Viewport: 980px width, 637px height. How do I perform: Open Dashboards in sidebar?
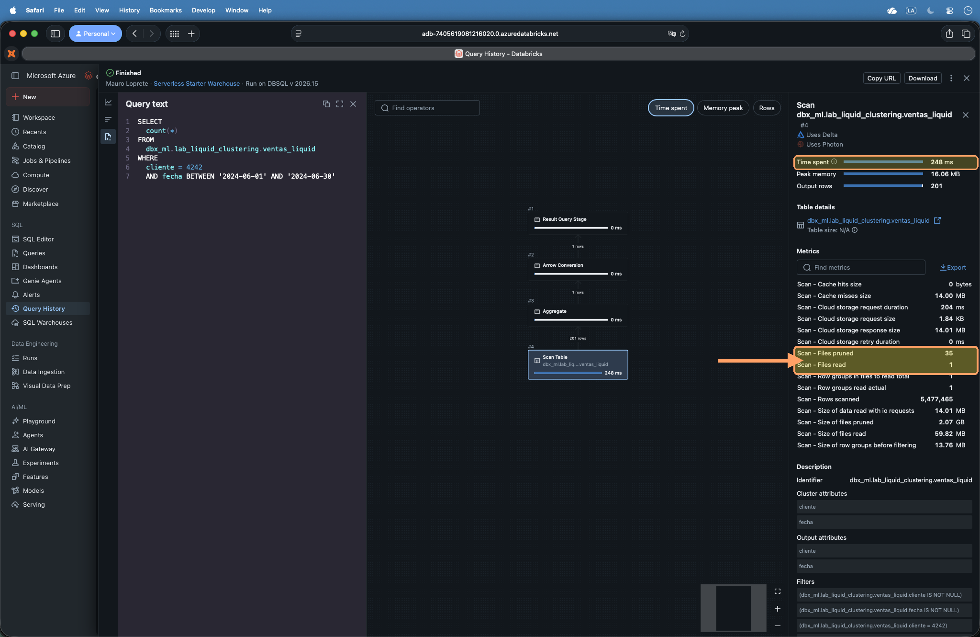point(48,267)
